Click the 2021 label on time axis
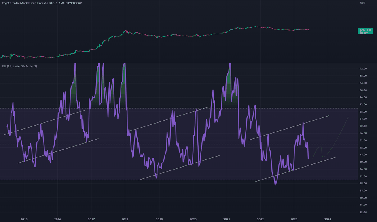The height and width of the screenshot is (222, 377). click(227, 219)
